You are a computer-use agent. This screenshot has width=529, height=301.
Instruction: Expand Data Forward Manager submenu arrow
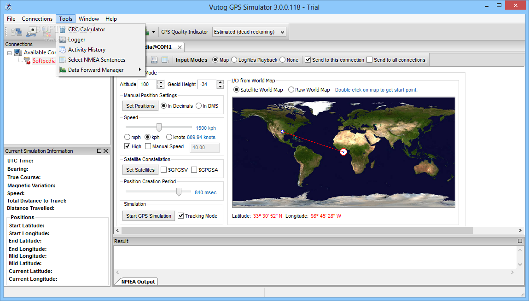(140, 69)
